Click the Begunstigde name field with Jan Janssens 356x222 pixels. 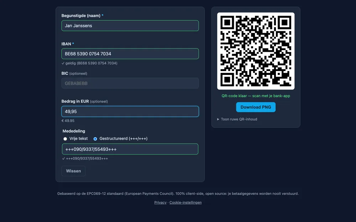point(130,26)
